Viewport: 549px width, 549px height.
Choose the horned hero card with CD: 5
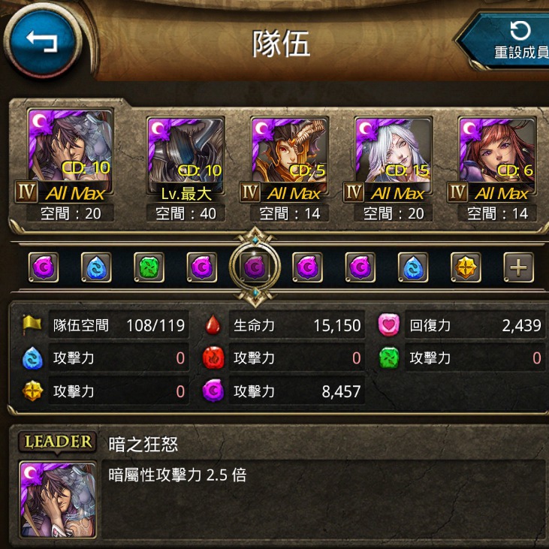tap(289, 159)
